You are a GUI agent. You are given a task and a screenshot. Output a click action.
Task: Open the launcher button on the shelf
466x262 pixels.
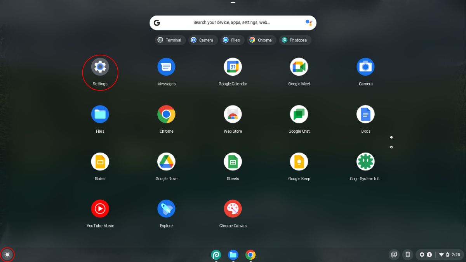[7, 255]
